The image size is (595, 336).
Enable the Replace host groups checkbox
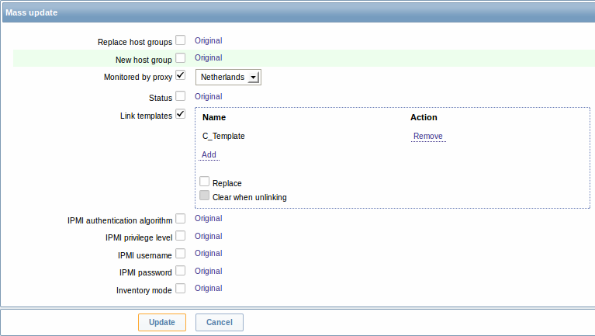pos(180,40)
